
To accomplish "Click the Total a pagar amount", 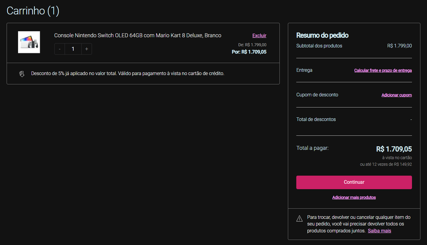I will pyautogui.click(x=394, y=149).
